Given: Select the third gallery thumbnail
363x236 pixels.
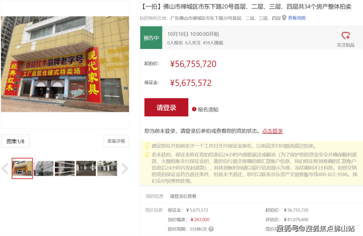Looking at the screenshot, I should (x=65, y=168).
